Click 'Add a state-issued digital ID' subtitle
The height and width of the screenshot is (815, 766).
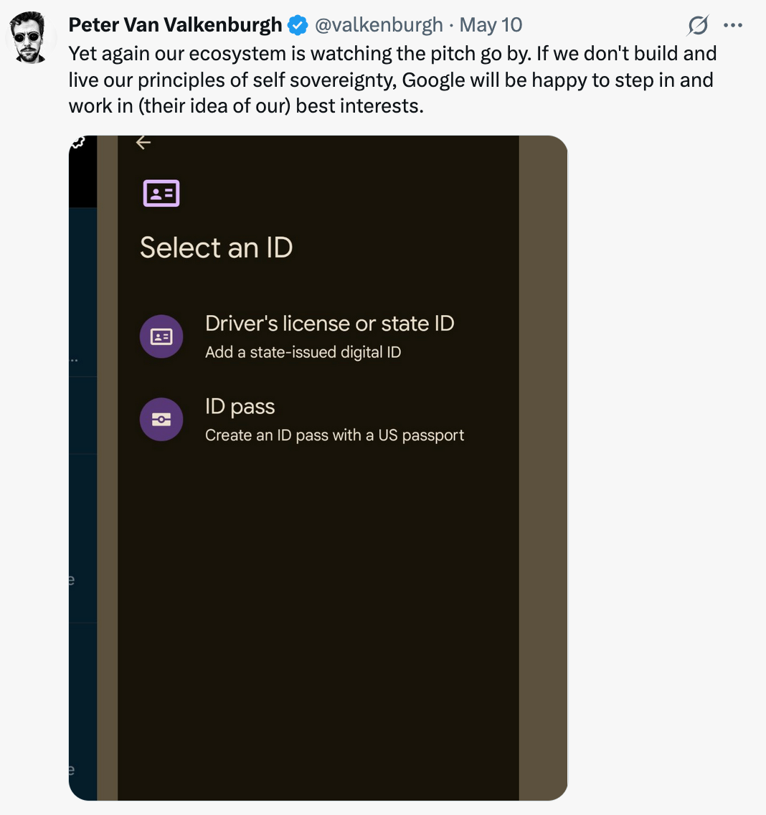pos(303,352)
